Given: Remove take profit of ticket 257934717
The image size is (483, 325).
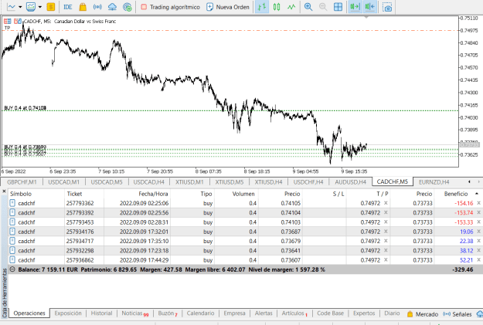Looking at the screenshot, I should pos(386,241).
